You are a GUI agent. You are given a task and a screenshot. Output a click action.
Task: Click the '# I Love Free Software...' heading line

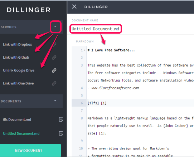point(111,50)
